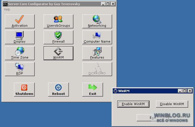Open RDP remote desktop settings
Screen dimensions: 195x127
20,69
